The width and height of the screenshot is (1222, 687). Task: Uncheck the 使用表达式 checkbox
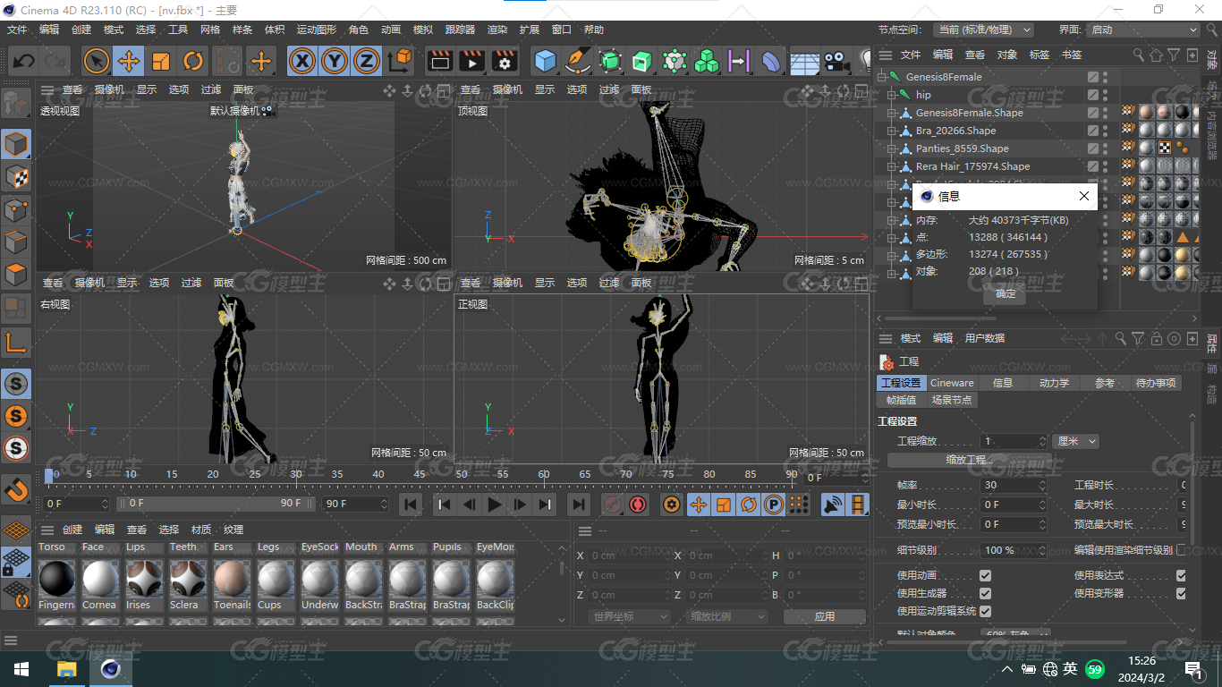[x=1181, y=575]
